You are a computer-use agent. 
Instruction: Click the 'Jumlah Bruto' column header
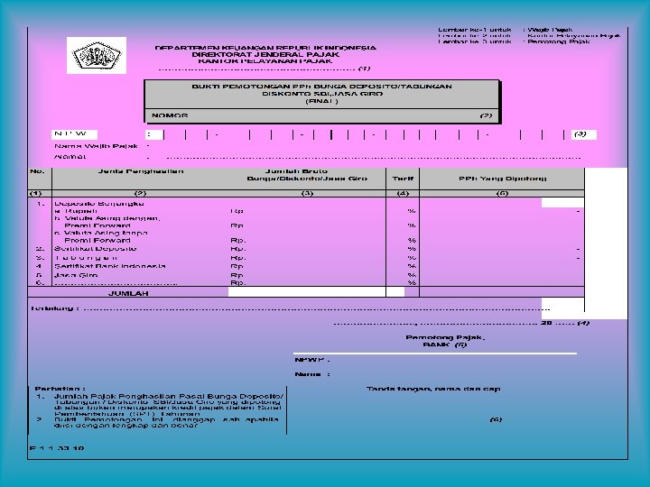coord(296,171)
